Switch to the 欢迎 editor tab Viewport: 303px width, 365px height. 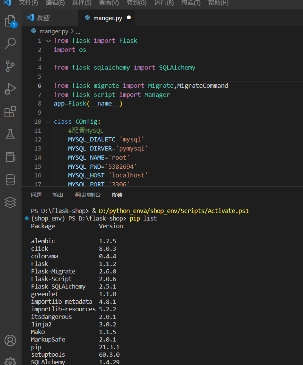(50, 18)
